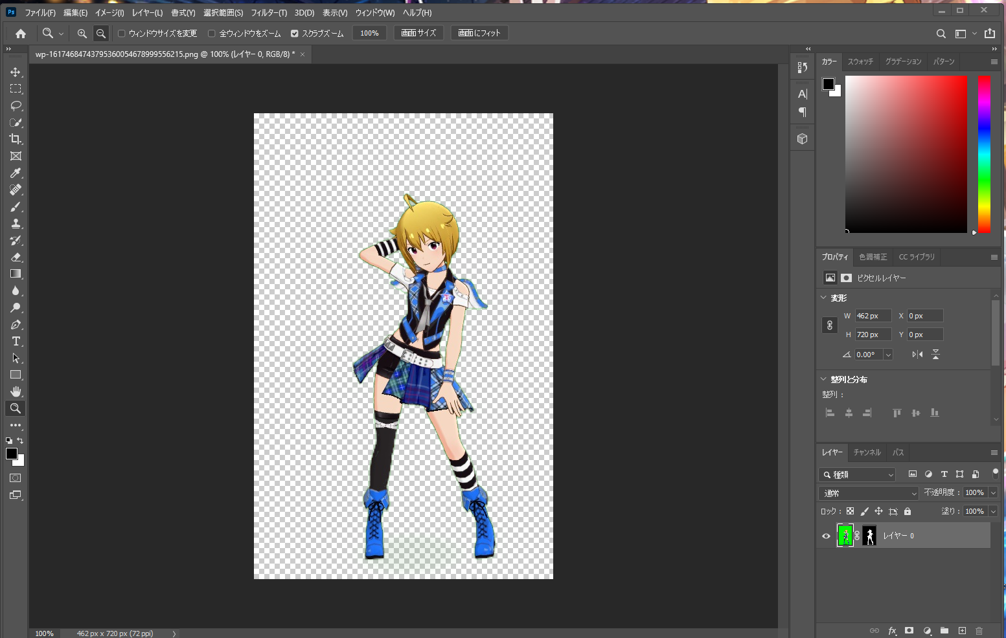Screen dimensions: 1006x638
Task: Choose the Zoom In mode icon
Action: point(82,33)
